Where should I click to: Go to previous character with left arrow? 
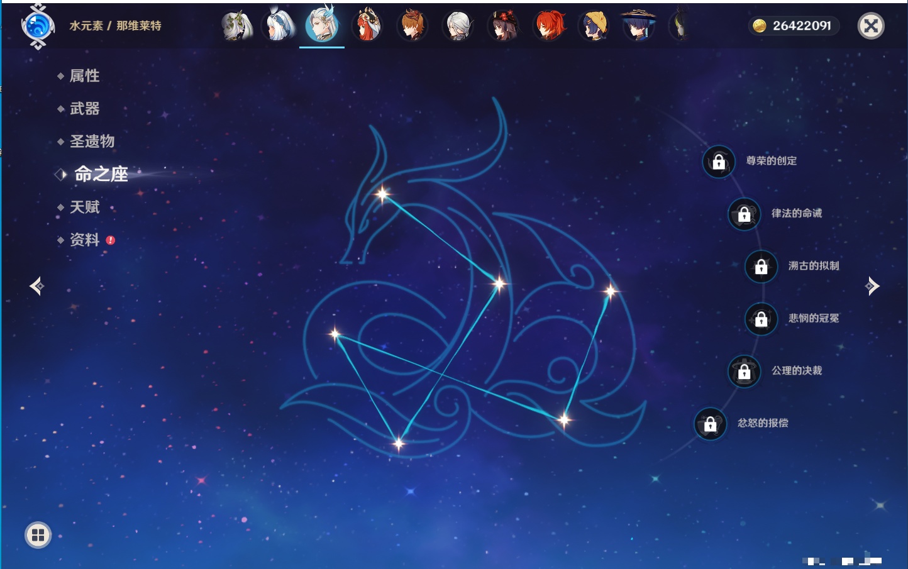tap(36, 286)
